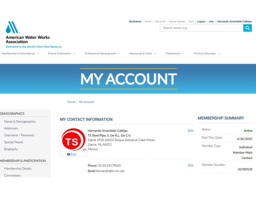This screenshot has width=256, height=197.
Task: Click the Membership & Participation sidebar heading
Action: coord(23,161)
